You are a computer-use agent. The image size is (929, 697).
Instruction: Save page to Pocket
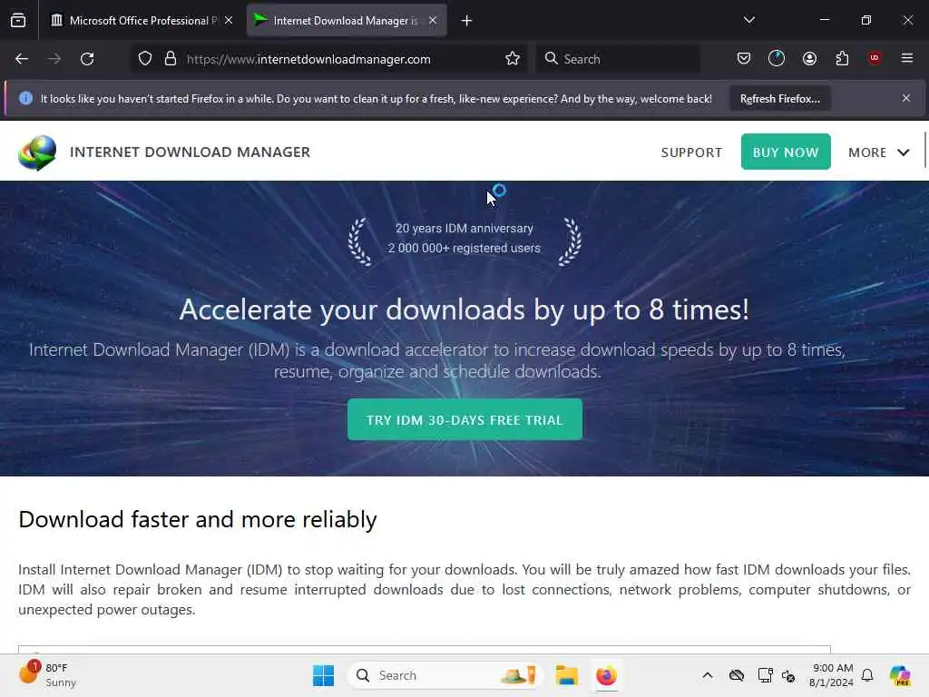tap(744, 58)
